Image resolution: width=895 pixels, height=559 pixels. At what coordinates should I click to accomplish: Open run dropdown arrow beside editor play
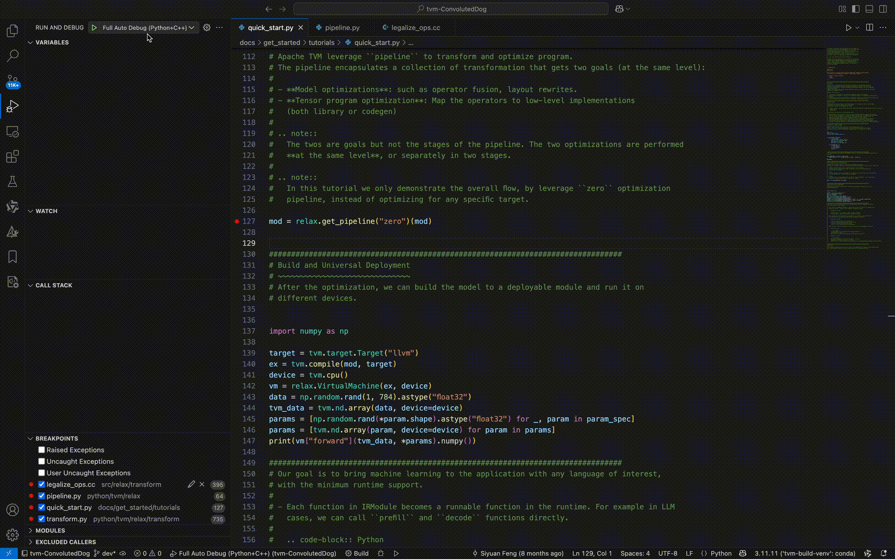pyautogui.click(x=857, y=28)
